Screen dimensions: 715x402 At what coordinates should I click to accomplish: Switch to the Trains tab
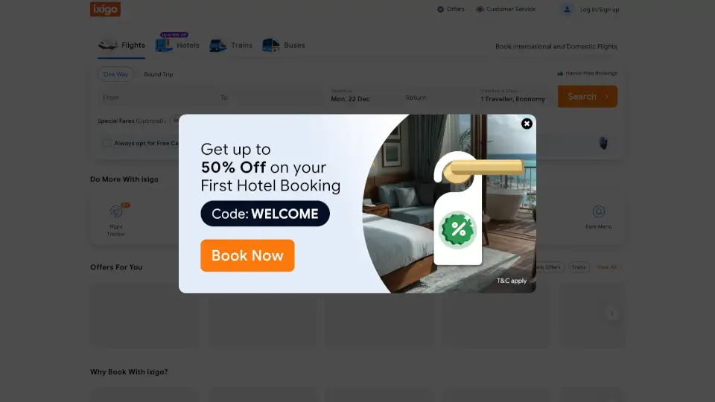(x=231, y=45)
